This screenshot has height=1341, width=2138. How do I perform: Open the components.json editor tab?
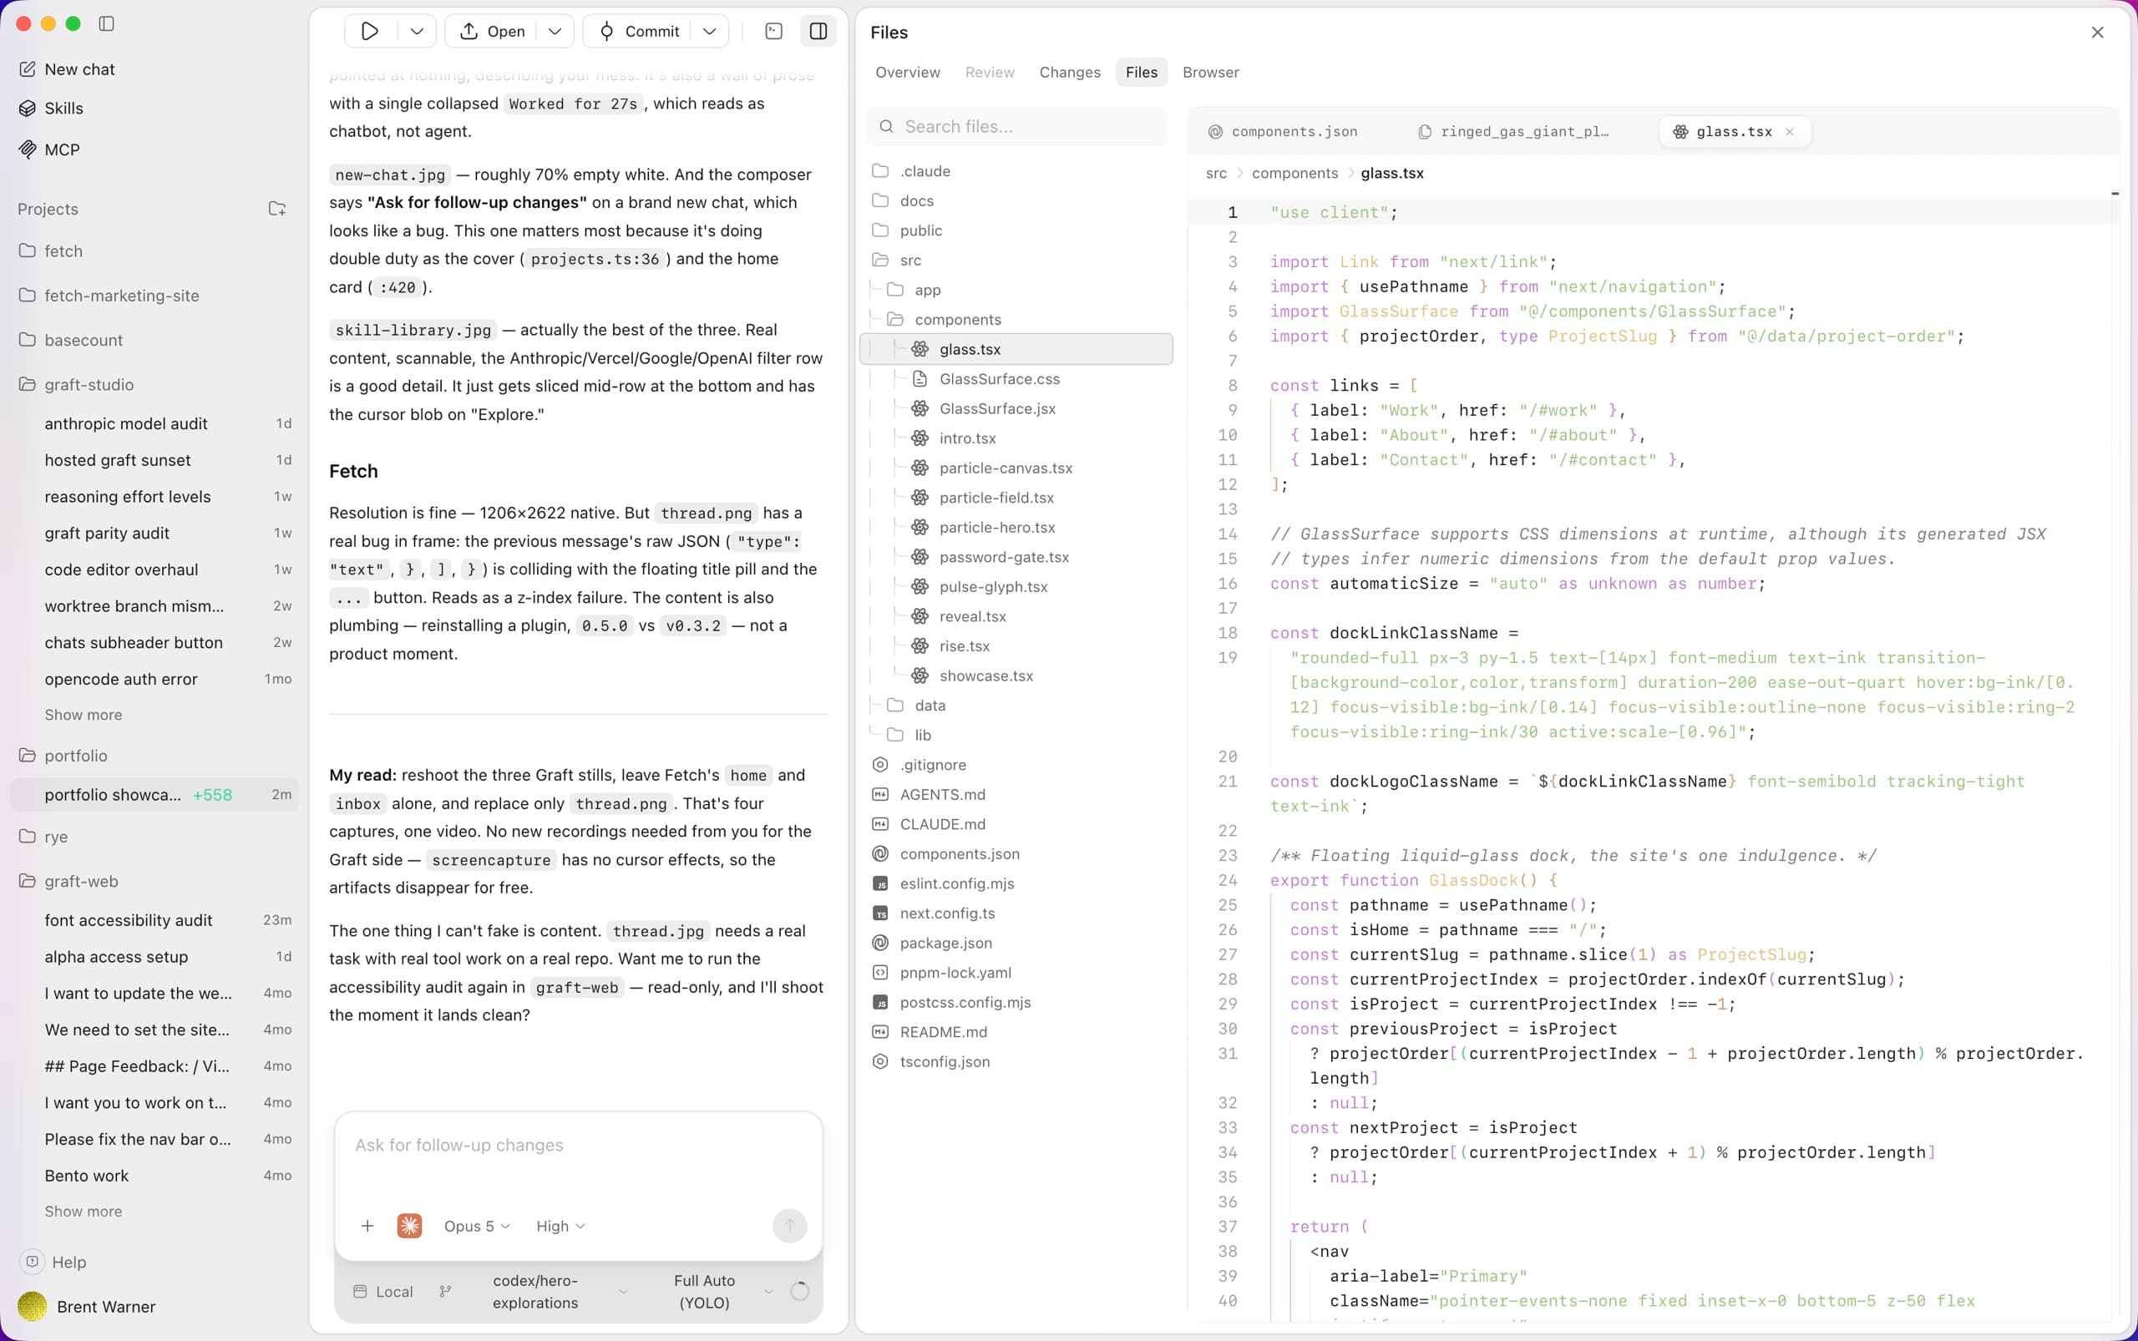(x=1283, y=131)
